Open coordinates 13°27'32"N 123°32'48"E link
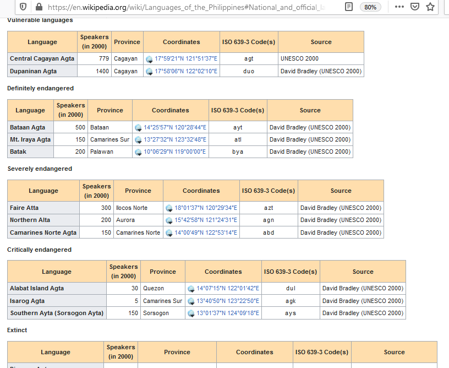Viewport: 449px width, 368px height. coord(174,139)
